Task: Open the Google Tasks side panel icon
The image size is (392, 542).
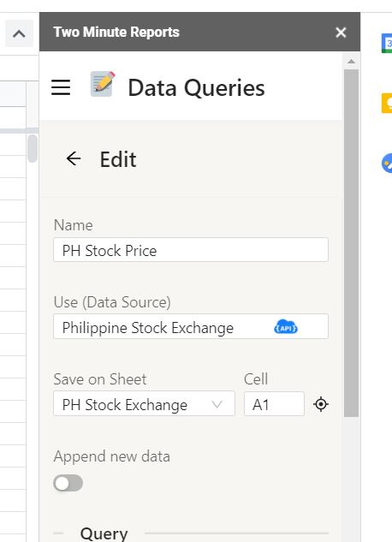Action: click(x=387, y=163)
